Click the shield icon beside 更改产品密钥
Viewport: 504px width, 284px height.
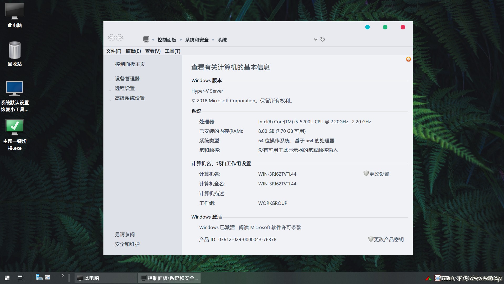coord(371,239)
